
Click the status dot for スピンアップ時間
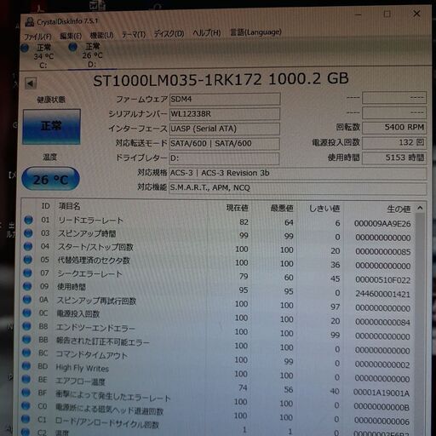(28, 233)
